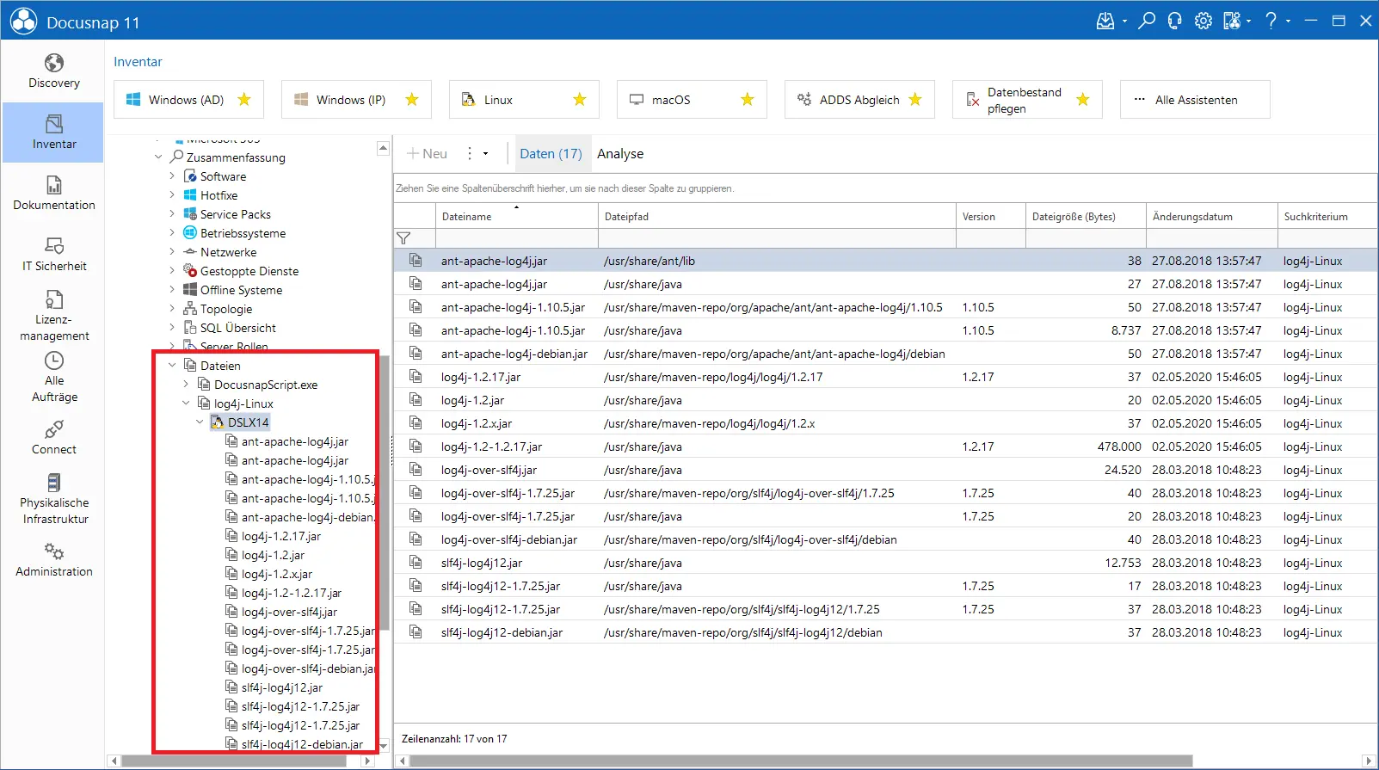Expand the Software tree node
The width and height of the screenshot is (1379, 770).
[x=172, y=176]
